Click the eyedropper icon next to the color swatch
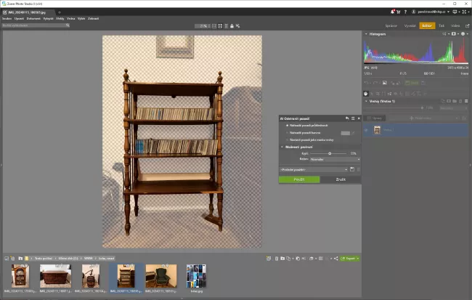 tap(353, 133)
